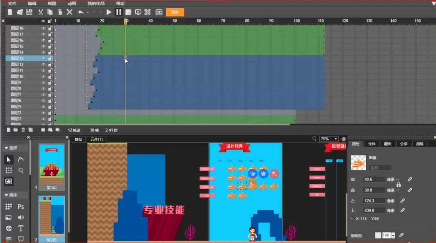Image resolution: width=436 pixels, height=243 pixels.
Task: Stop the animation playback
Action: [128, 12]
